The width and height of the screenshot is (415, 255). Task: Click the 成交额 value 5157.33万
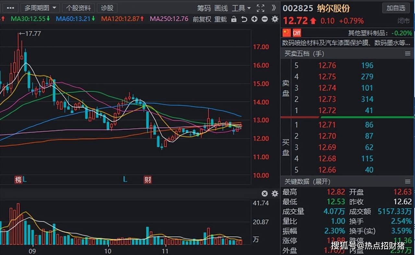coord(395,212)
